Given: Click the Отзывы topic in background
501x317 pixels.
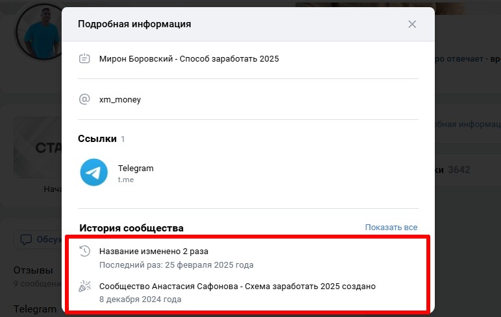Looking at the screenshot, I should click(33, 270).
